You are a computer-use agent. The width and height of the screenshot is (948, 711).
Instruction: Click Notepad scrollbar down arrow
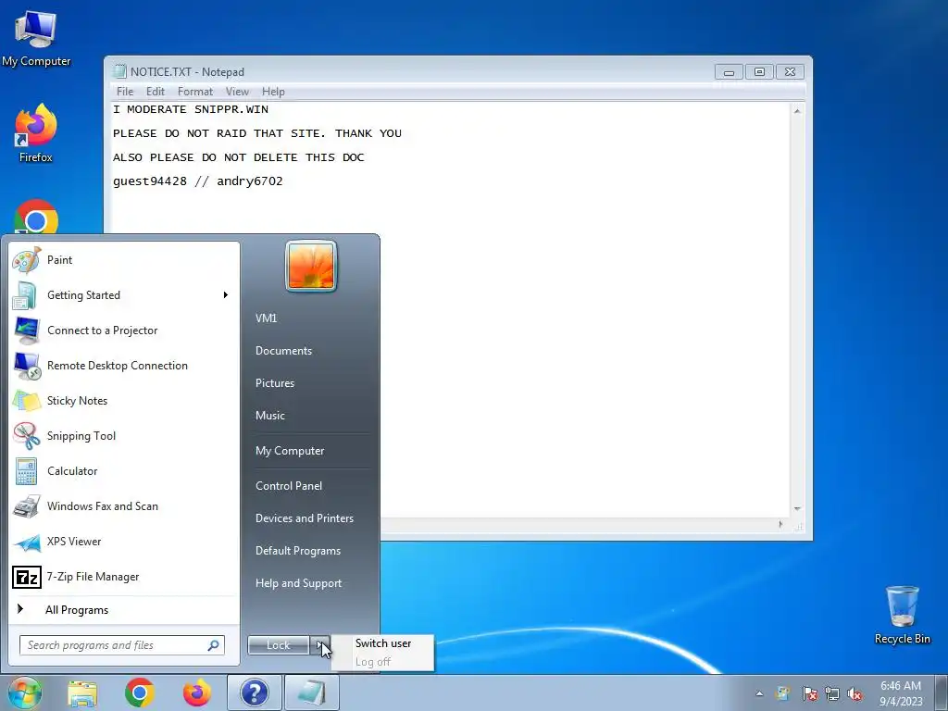coord(797,509)
